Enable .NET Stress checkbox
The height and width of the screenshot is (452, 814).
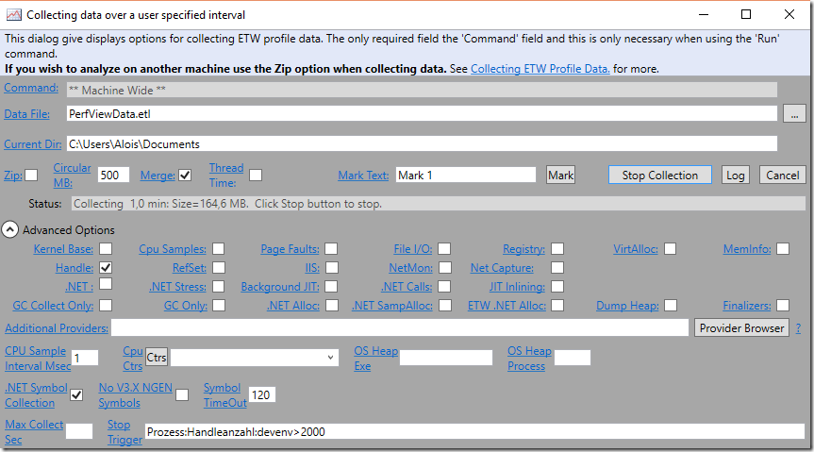click(218, 286)
